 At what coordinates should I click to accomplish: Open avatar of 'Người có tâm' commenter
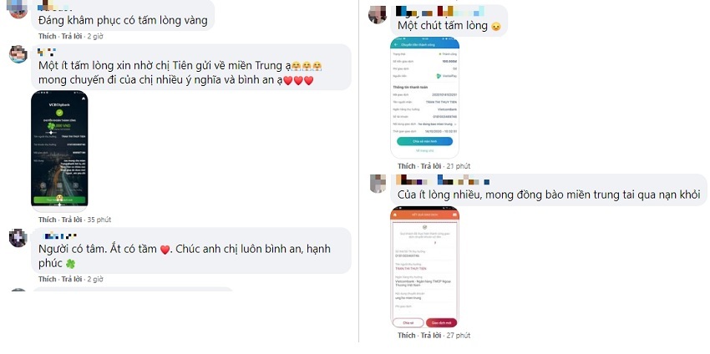pyautogui.click(x=18, y=238)
